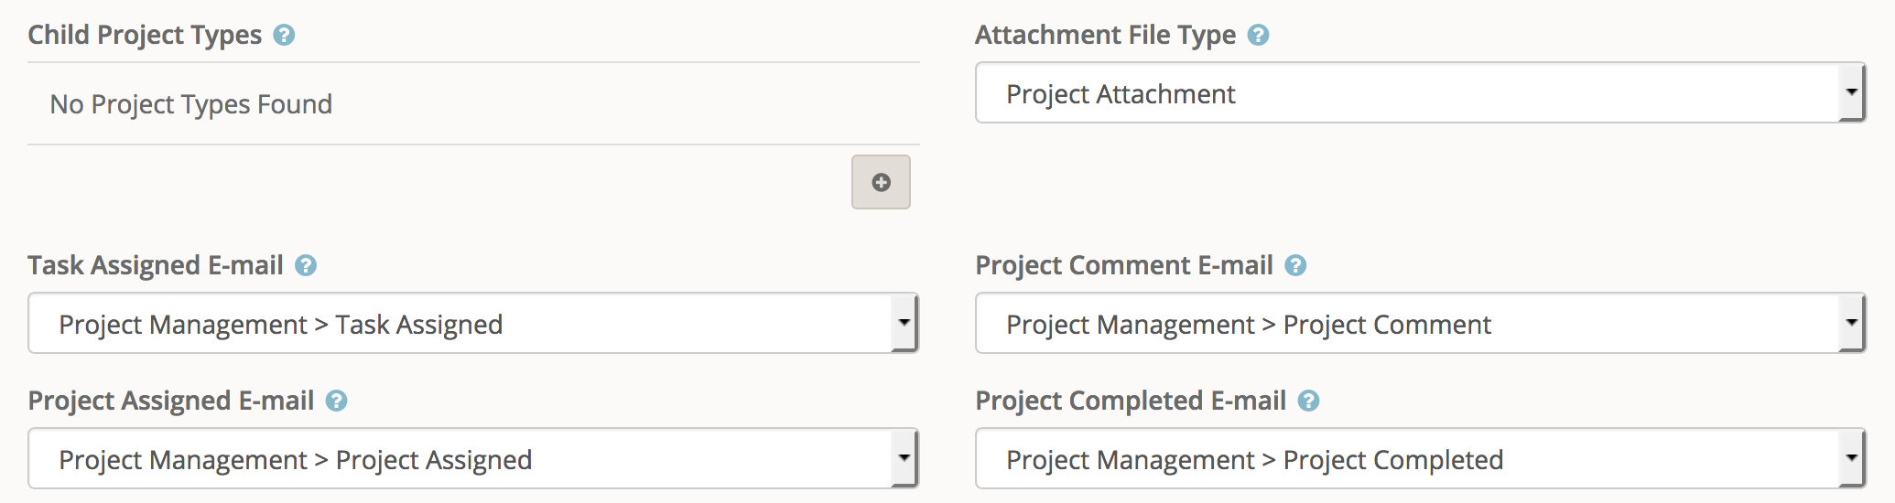The height and width of the screenshot is (503, 1895).
Task: Click the arrow on the Task Assigned select
Action: [904, 323]
